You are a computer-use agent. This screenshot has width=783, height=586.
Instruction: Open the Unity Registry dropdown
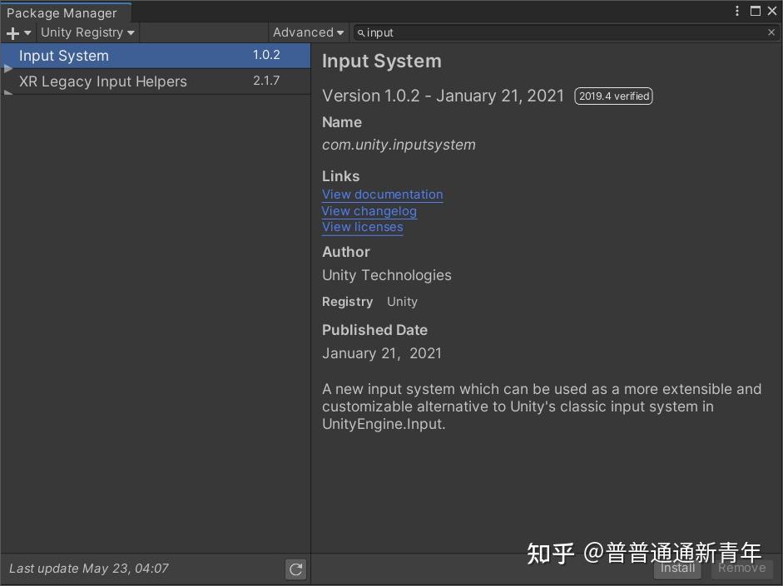coord(87,32)
